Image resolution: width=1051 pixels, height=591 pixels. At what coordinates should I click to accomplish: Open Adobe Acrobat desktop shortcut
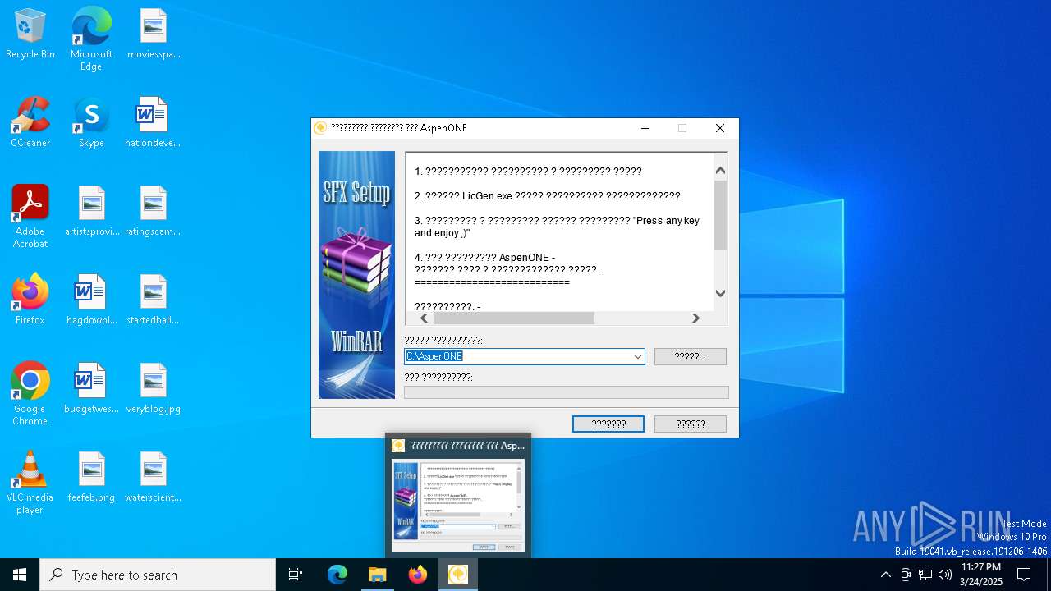point(30,217)
